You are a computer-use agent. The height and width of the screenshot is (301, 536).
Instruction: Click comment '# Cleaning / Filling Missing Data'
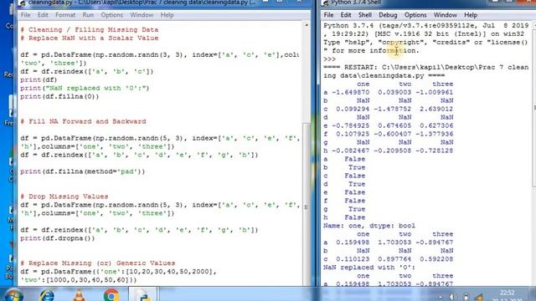(x=90, y=30)
